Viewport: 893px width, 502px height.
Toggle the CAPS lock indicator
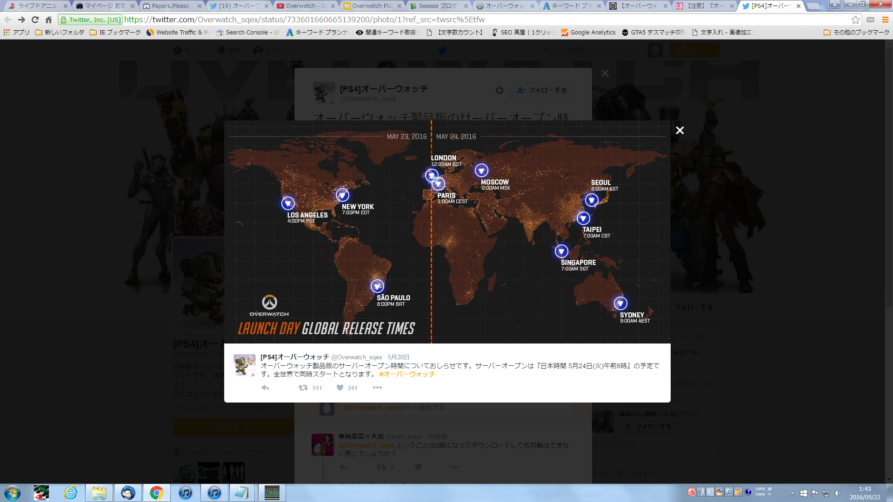760,489
